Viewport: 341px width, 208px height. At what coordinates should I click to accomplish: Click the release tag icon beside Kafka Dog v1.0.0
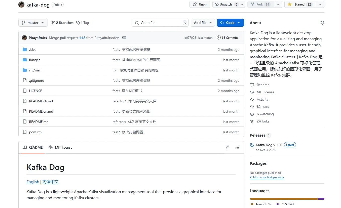point(252,145)
